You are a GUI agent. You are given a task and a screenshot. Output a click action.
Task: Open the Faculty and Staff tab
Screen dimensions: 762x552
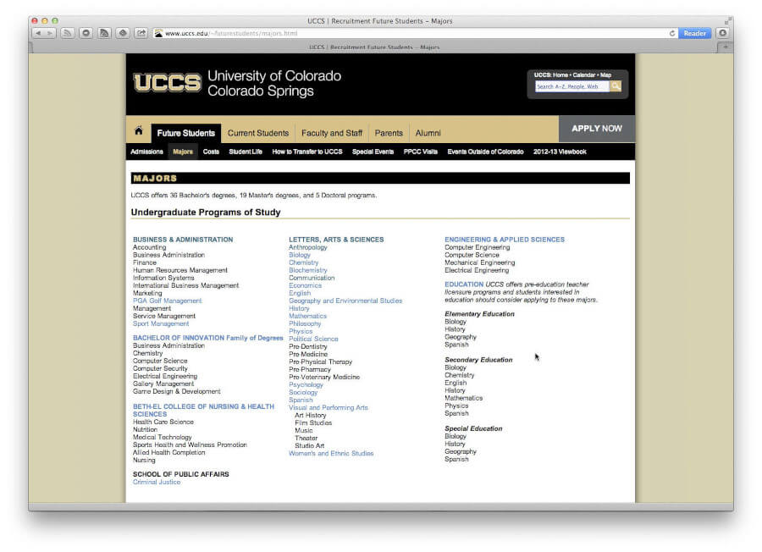332,133
